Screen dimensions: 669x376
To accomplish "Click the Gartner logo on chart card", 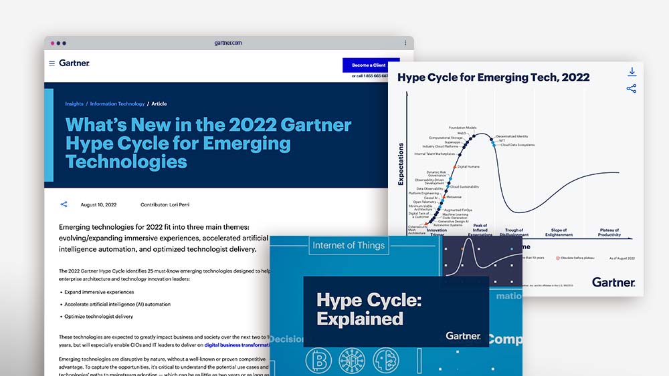I will (613, 283).
